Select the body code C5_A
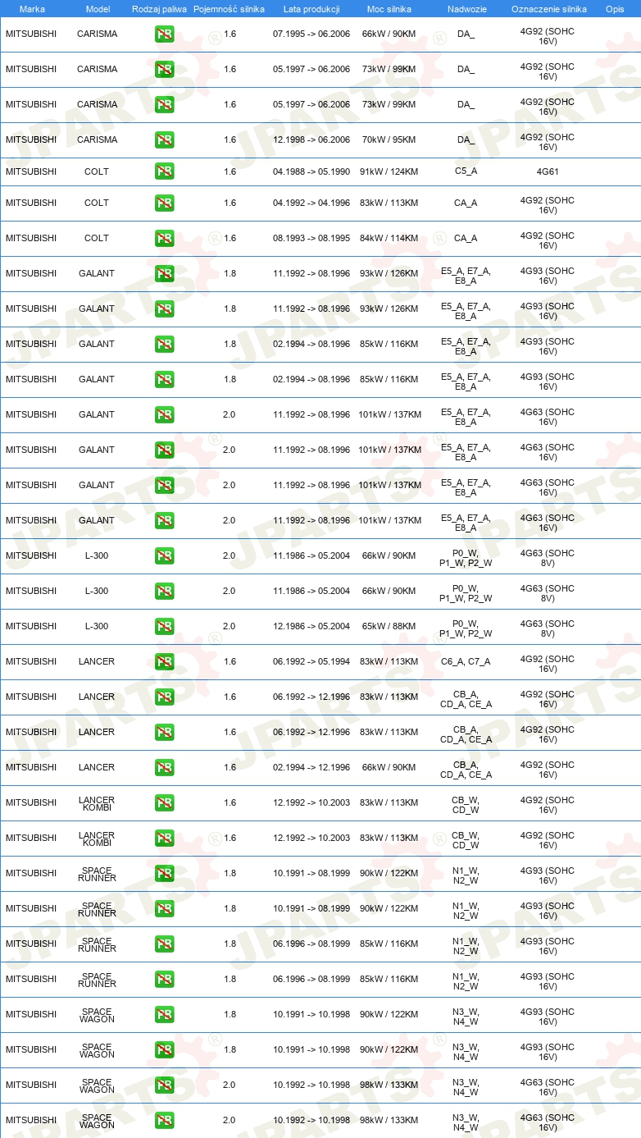The width and height of the screenshot is (641, 1138). coord(466,171)
